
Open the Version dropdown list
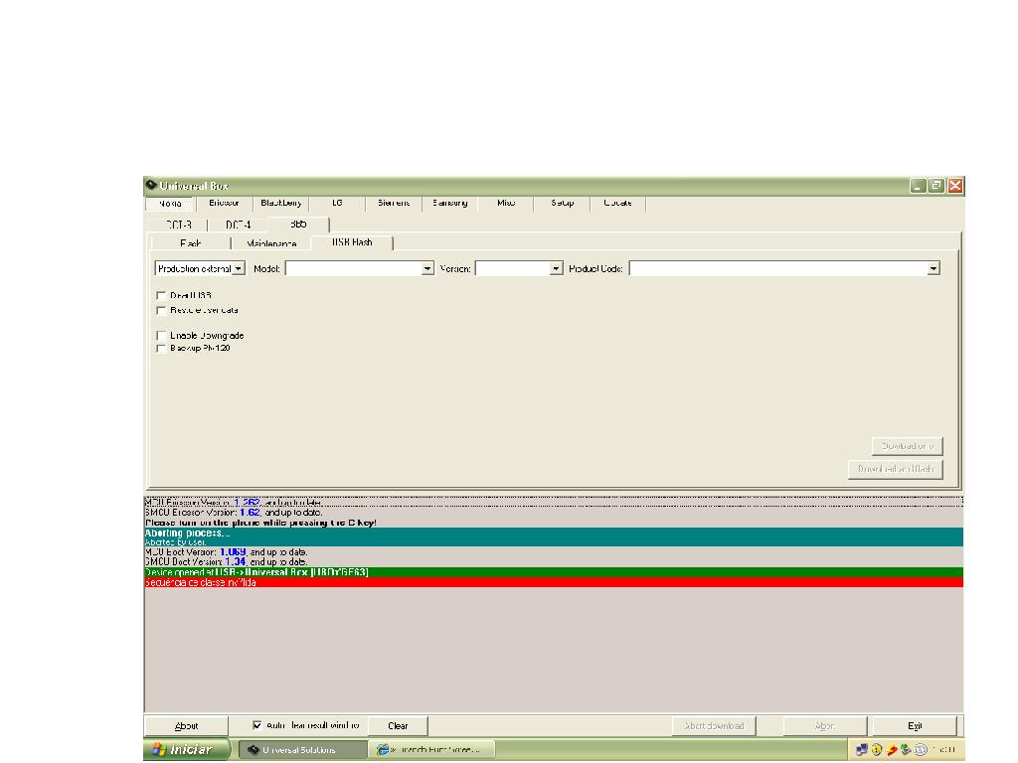(x=557, y=268)
